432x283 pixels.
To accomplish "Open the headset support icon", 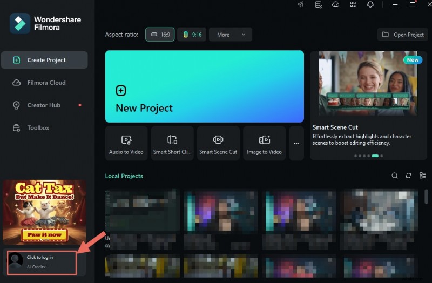I will point(370,4).
